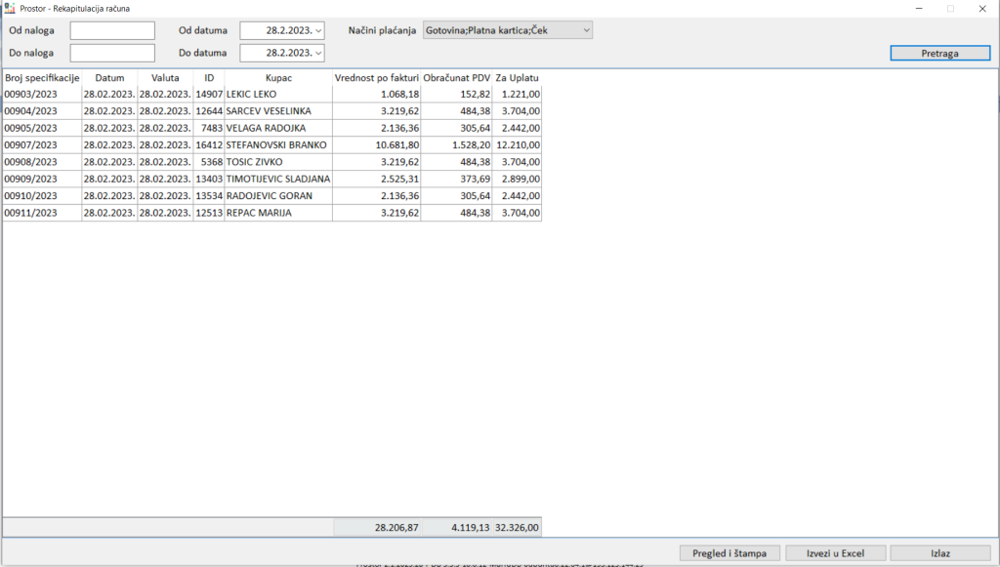Click the Za Uplatu column header

click(517, 77)
